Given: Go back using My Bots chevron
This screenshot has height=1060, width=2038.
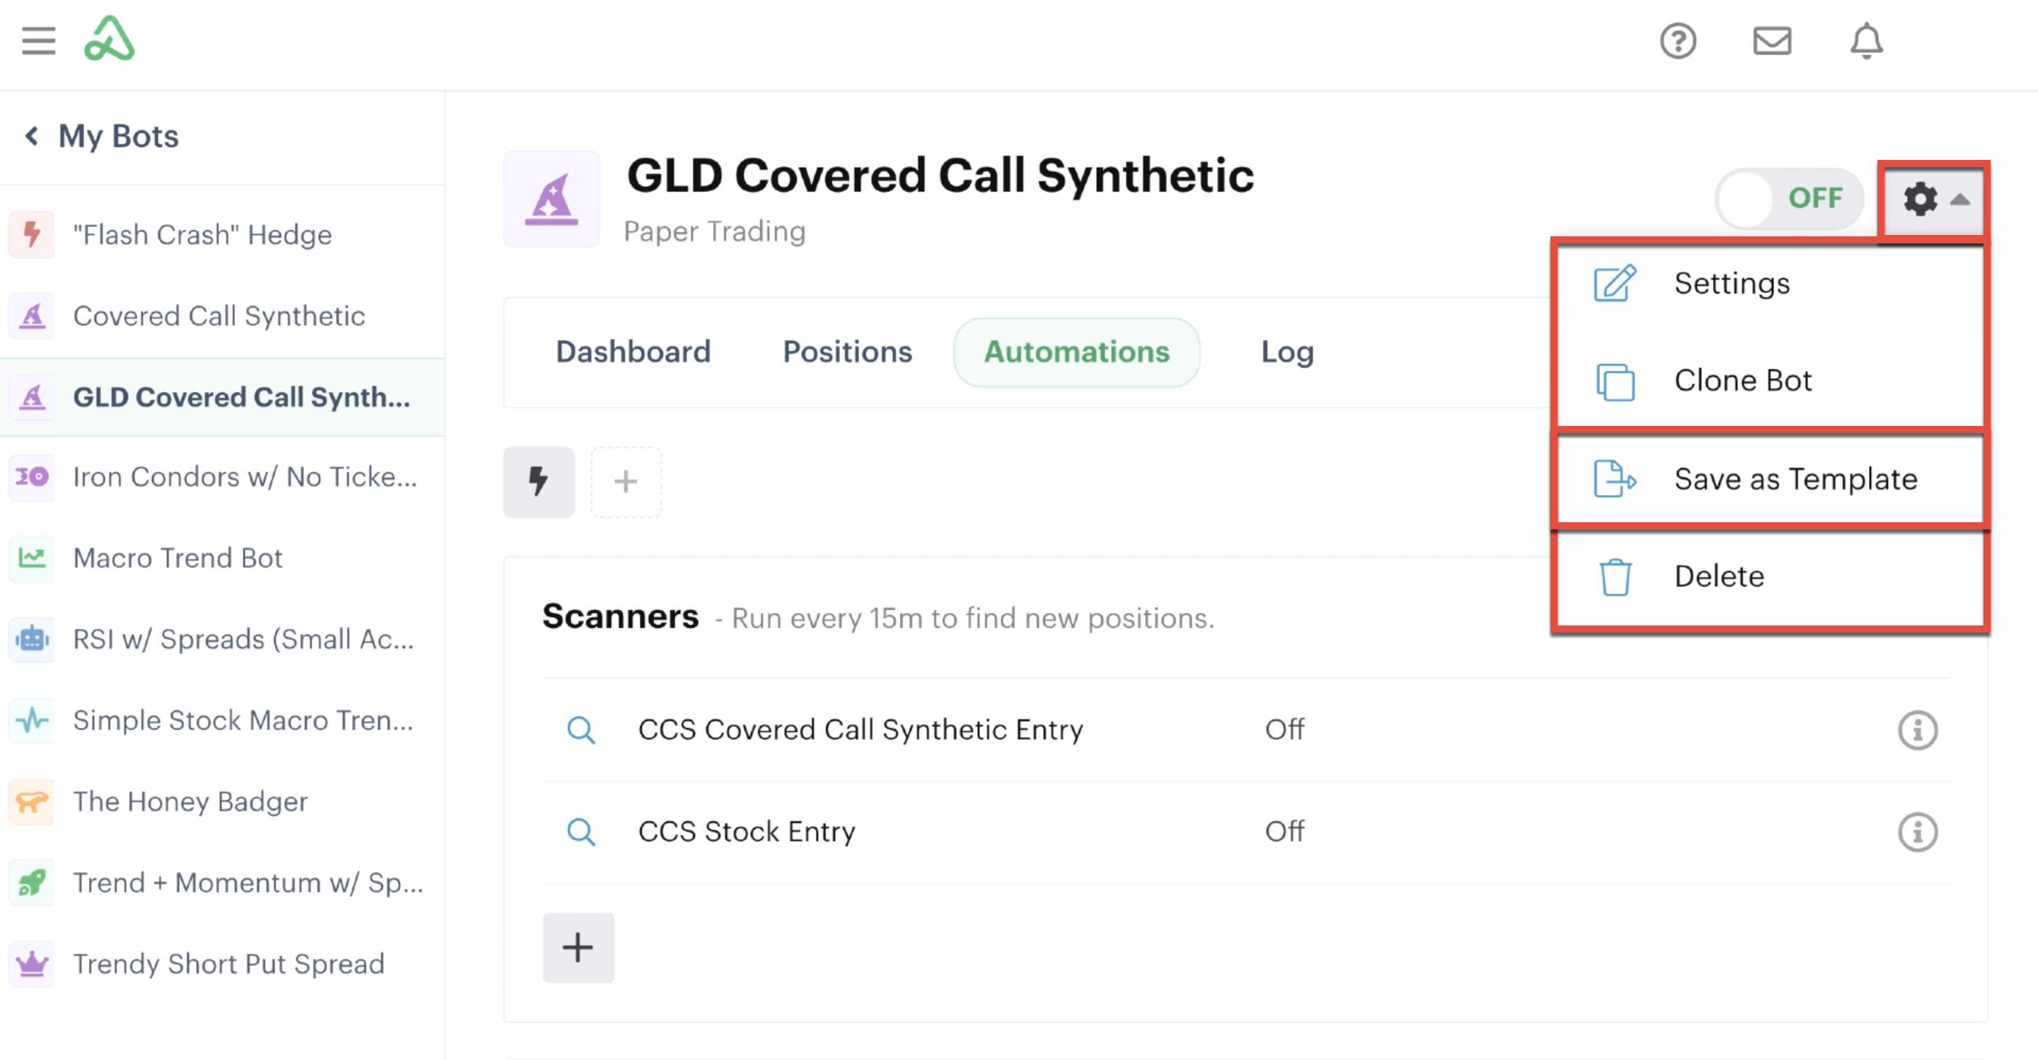Looking at the screenshot, I should 32,136.
